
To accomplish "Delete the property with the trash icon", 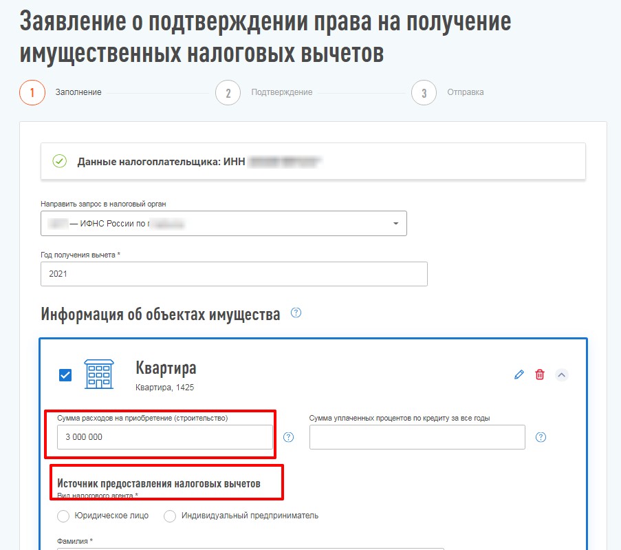I will pyautogui.click(x=540, y=374).
